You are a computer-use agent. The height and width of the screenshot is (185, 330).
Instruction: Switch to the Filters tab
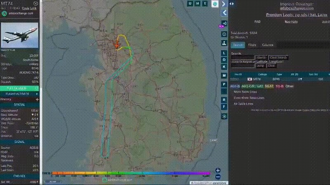(x=252, y=45)
